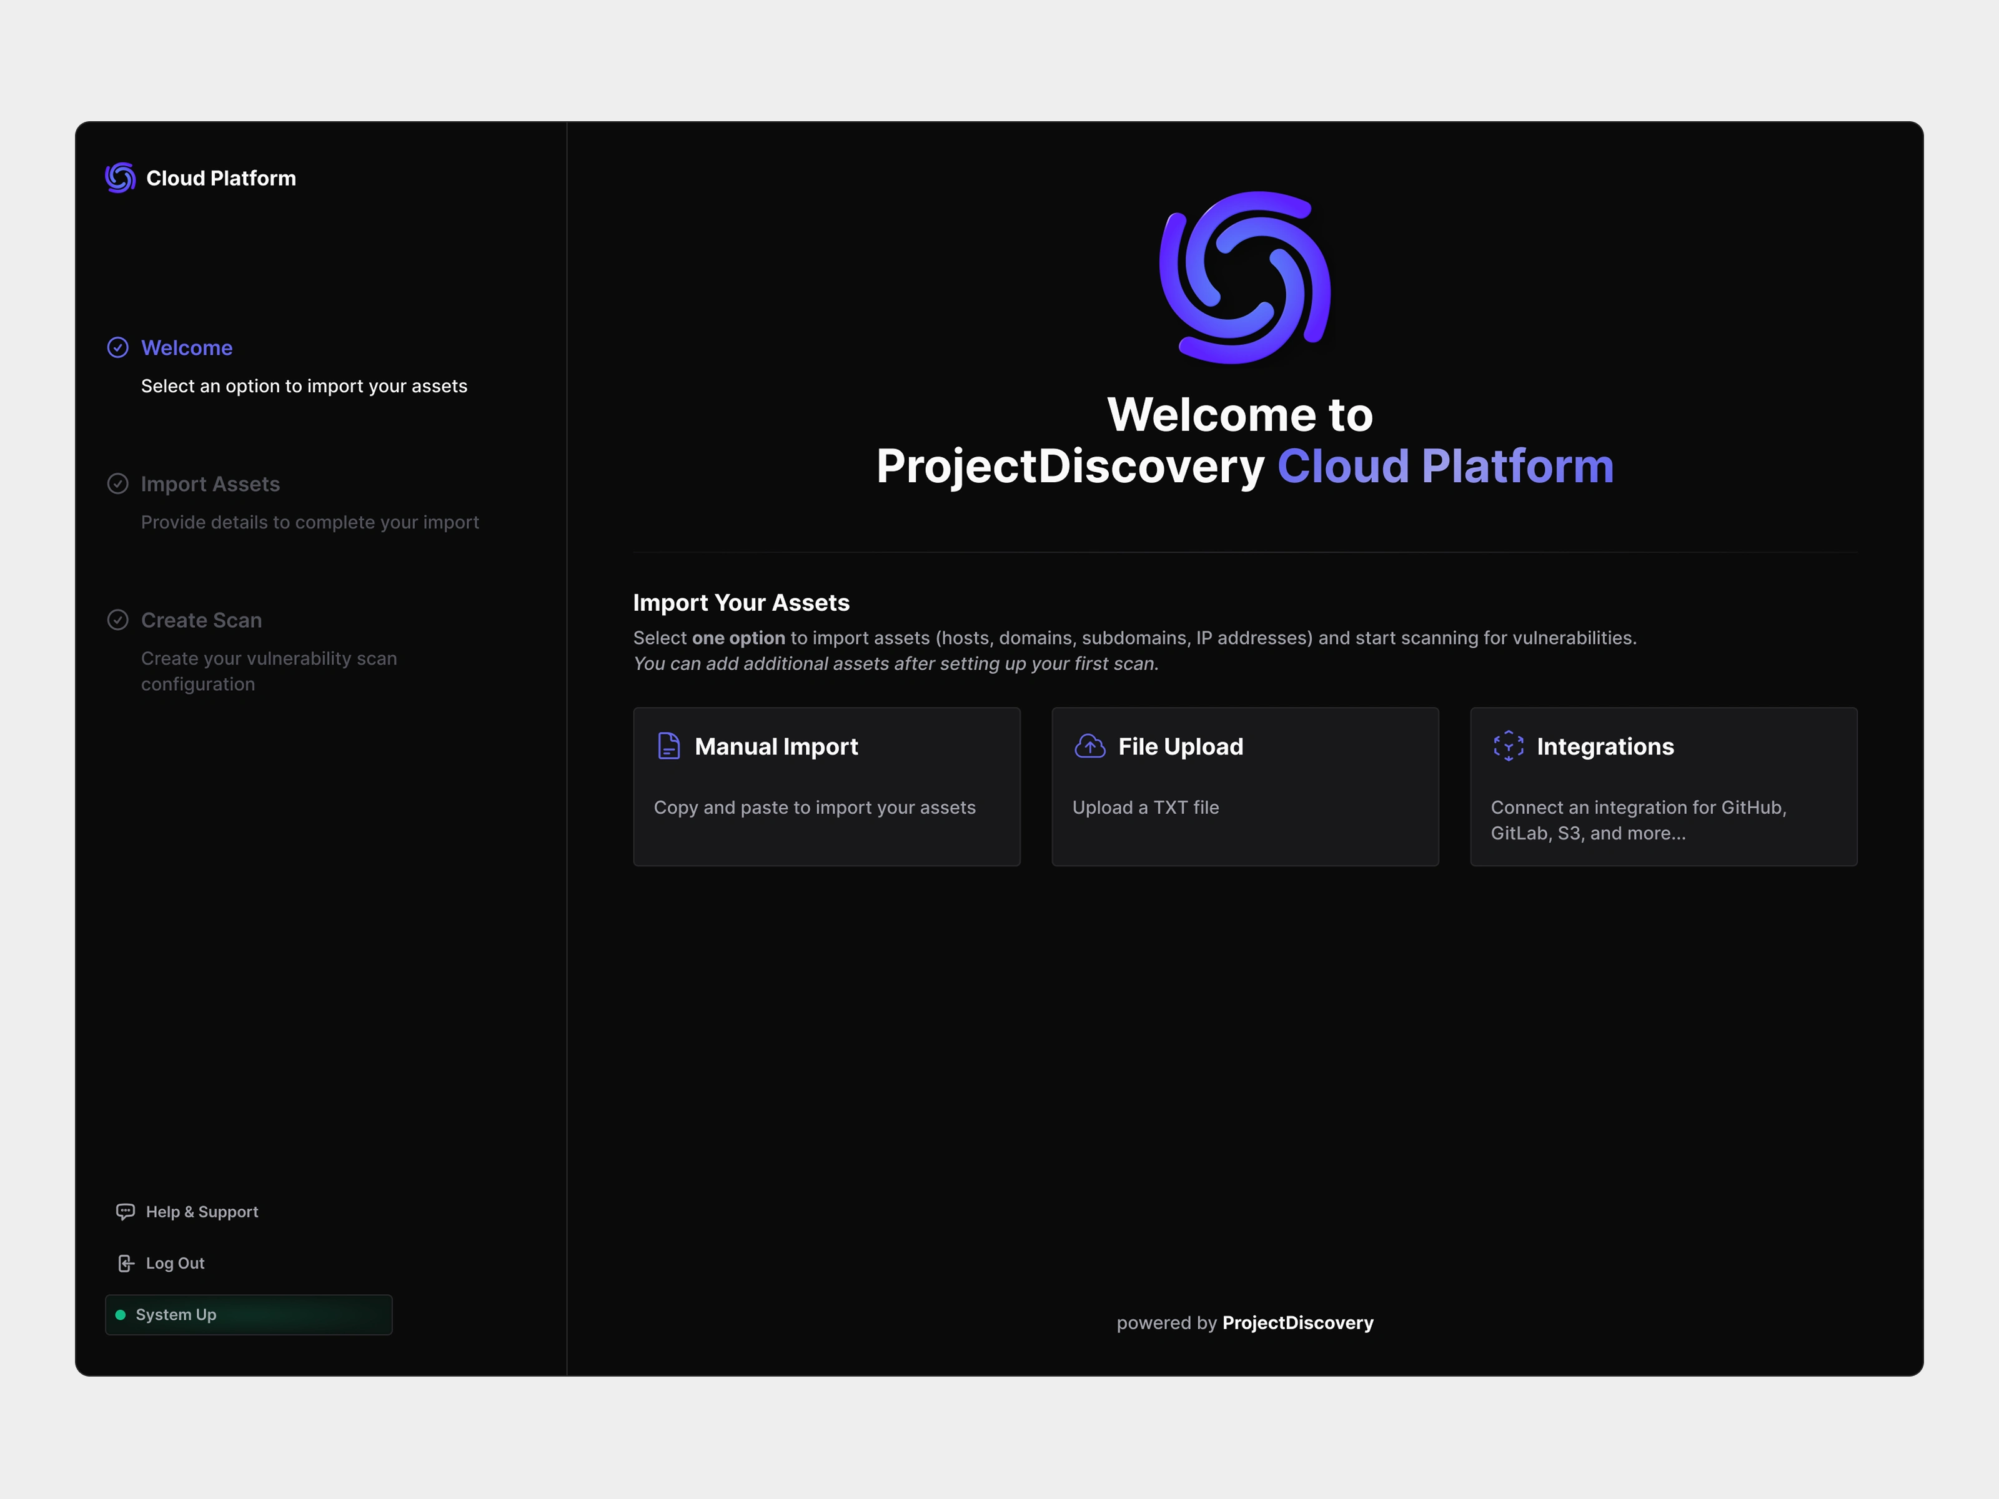Click the italic "You can add additional assets" note
Image resolution: width=1999 pixels, height=1499 pixels.
[x=896, y=664]
